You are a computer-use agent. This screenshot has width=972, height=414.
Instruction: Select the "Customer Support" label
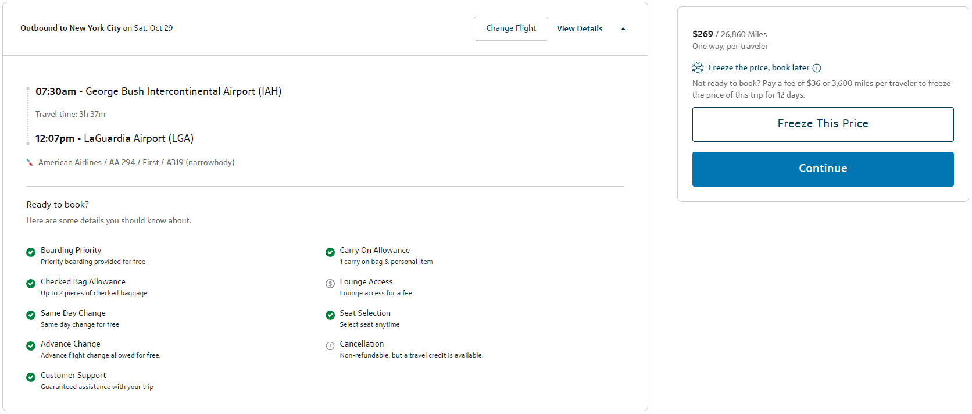73,375
